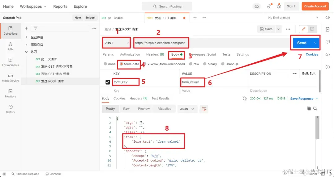
Task: Select the binary body radio button
Action: coord(205,64)
